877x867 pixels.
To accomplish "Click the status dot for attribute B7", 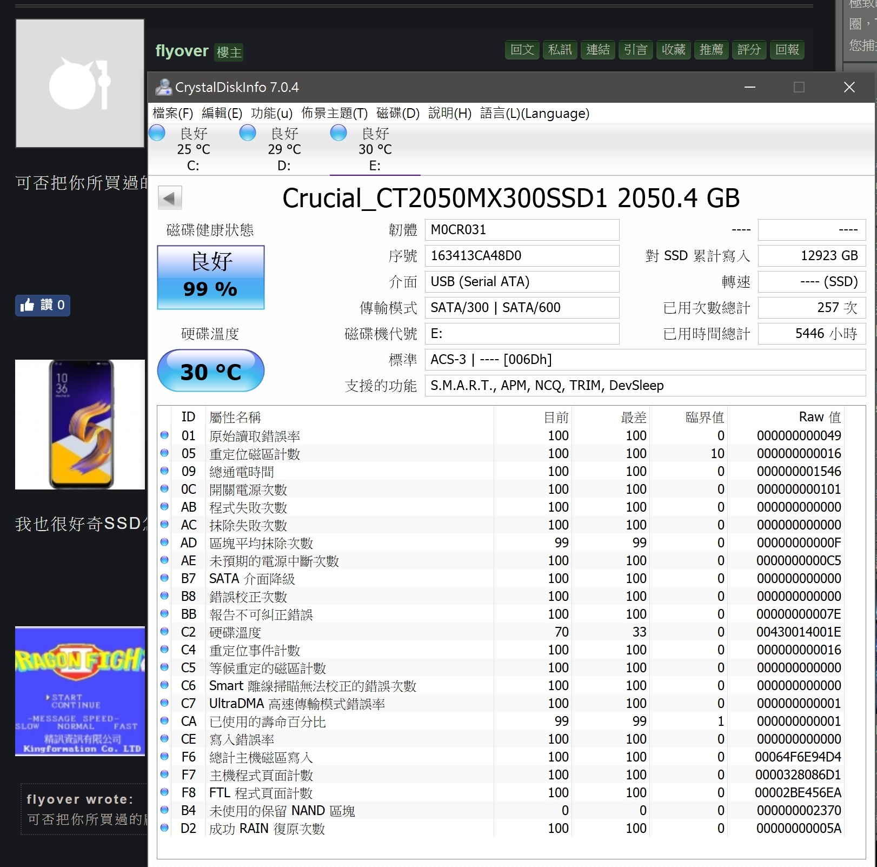I will coord(164,578).
